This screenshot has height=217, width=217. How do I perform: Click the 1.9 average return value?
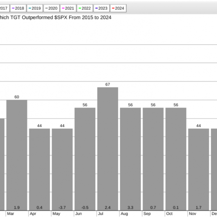(17, 208)
